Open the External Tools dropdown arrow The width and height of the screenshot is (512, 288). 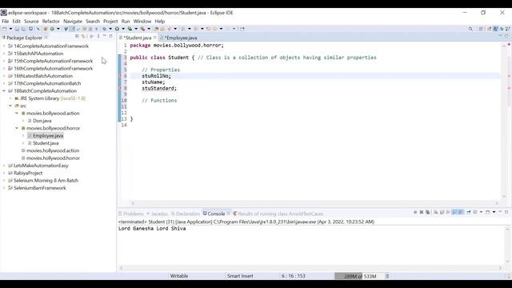(149, 29)
